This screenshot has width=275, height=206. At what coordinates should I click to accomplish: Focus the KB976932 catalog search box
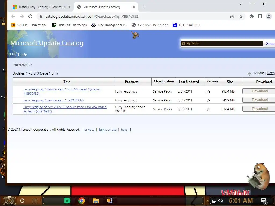click(222, 43)
